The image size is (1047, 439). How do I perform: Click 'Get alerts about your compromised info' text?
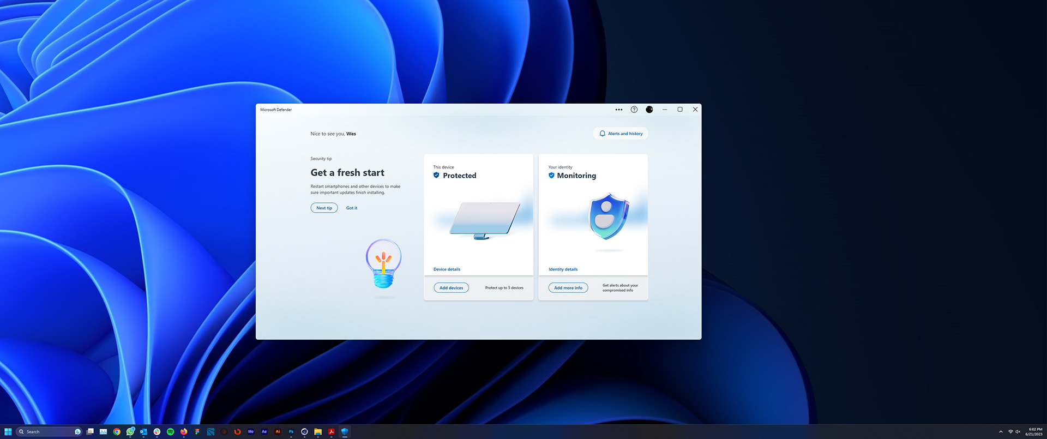click(620, 288)
